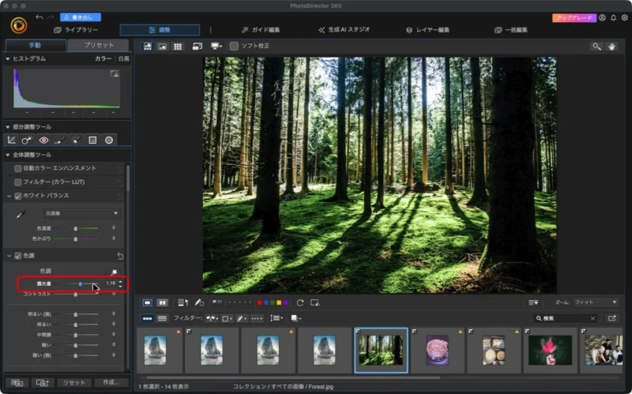Open the 一括編集 tab
The width and height of the screenshot is (632, 394).
coord(510,30)
